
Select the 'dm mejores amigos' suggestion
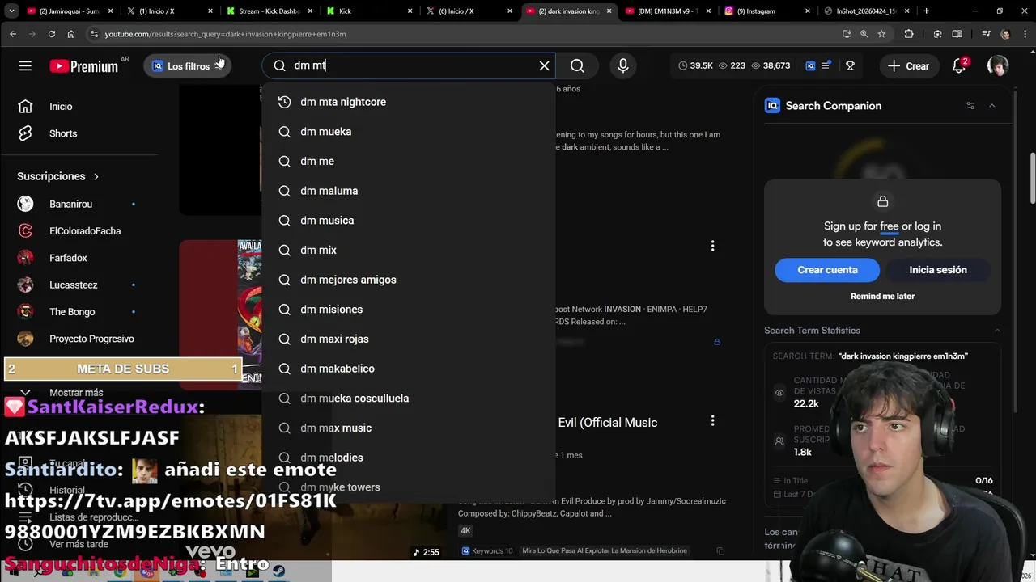tap(409, 280)
